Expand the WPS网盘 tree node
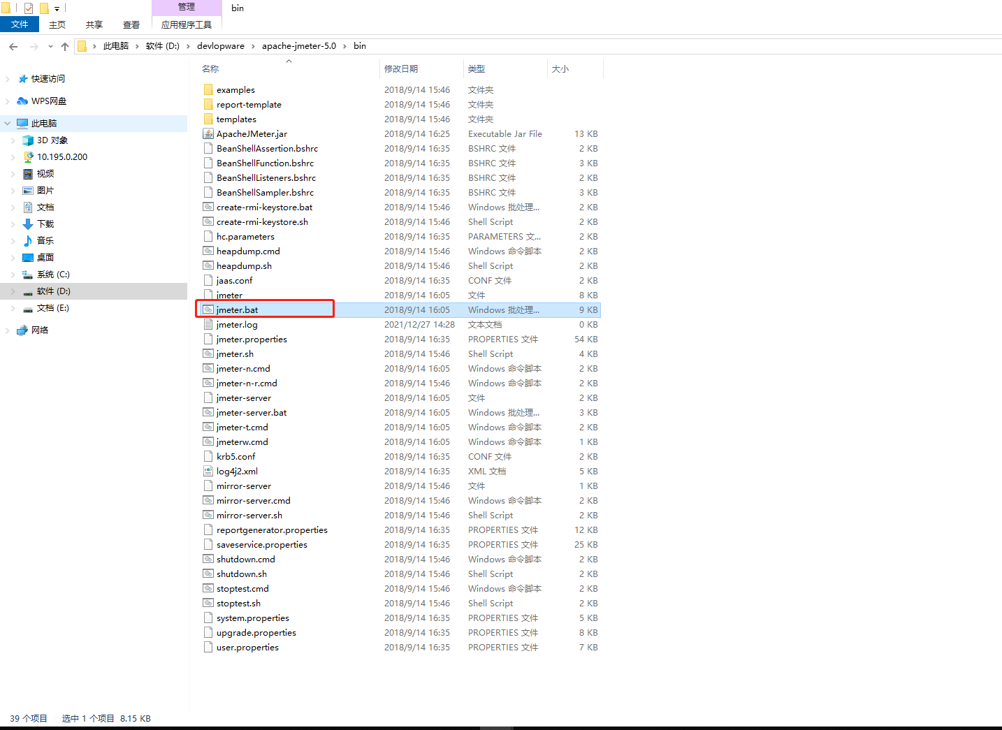Image resolution: width=1002 pixels, height=730 pixels. 8,101
